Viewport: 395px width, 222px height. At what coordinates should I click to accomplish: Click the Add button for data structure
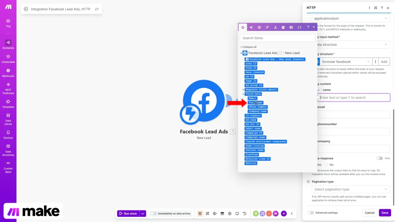[x=384, y=61]
